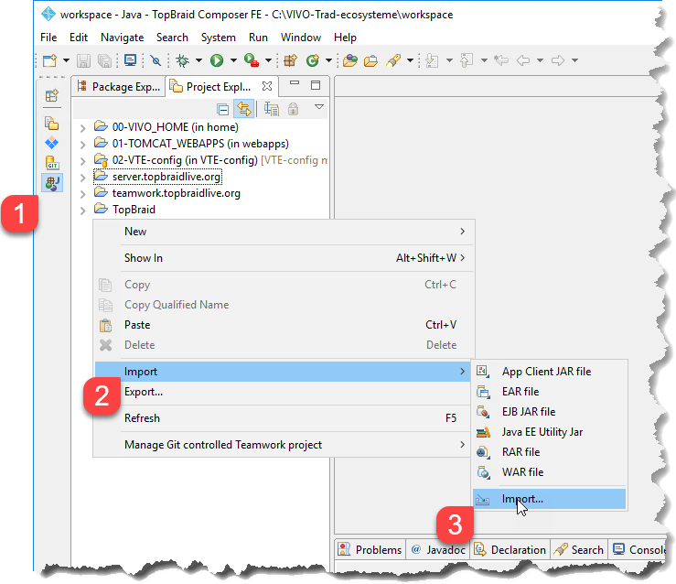Open the New submenu in context menu
Screen dimensions: 676x584
pos(284,232)
